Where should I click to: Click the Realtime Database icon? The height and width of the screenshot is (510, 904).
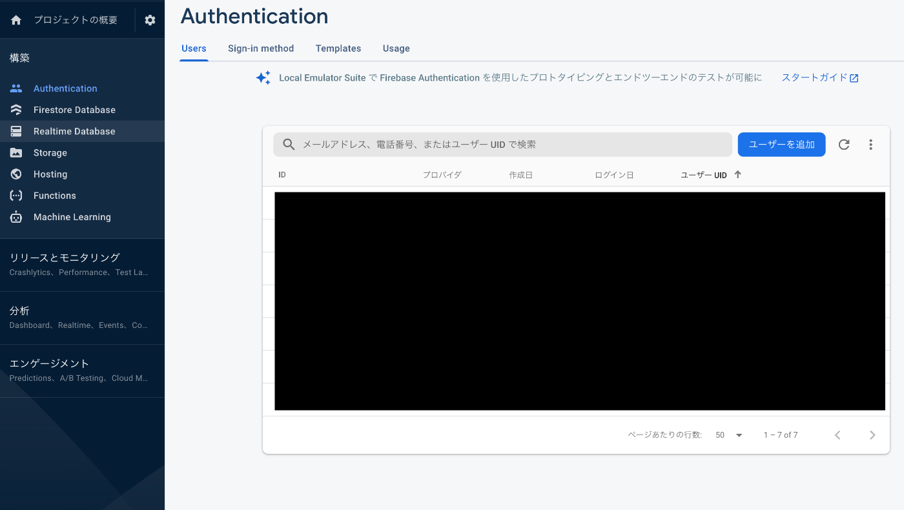tap(16, 131)
